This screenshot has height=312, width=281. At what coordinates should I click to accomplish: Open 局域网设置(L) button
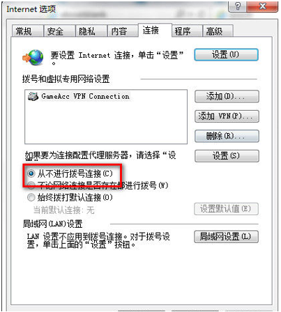coord(226,237)
